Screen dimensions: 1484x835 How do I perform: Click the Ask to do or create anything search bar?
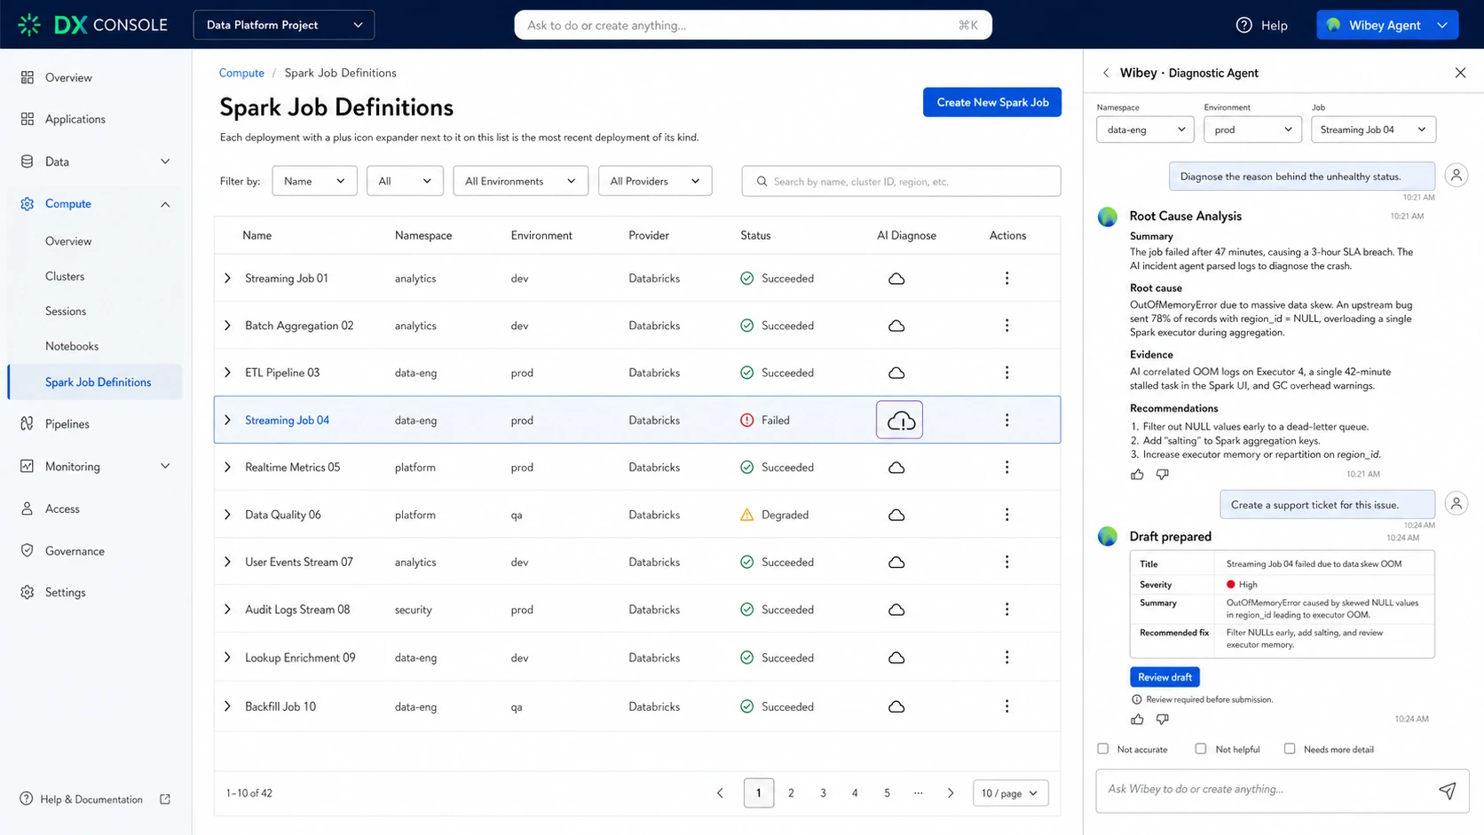tap(753, 25)
